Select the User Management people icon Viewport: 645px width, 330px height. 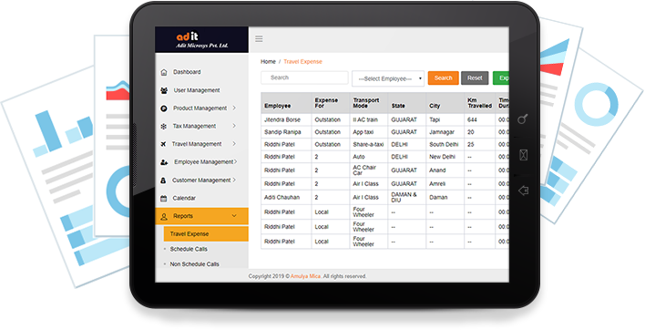[x=164, y=90]
